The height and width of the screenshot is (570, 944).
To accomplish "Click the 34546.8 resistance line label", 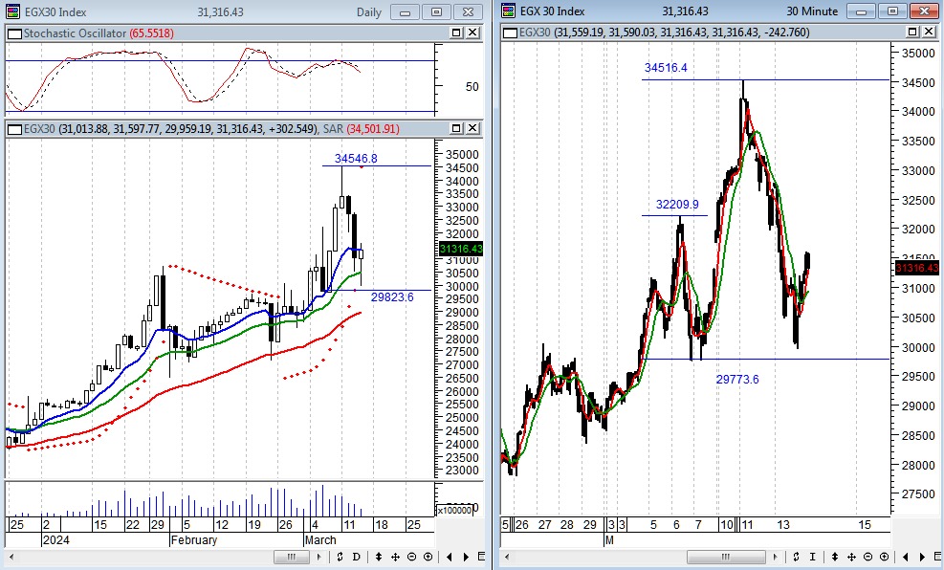I will pyautogui.click(x=355, y=158).
